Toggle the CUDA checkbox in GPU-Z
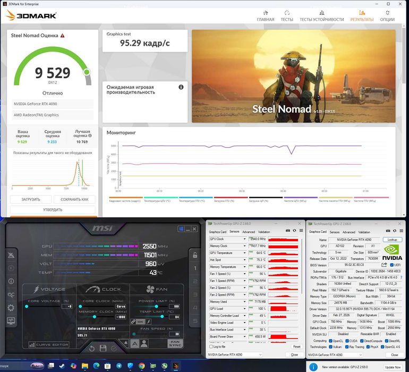409x372 pixels. coord(347,341)
